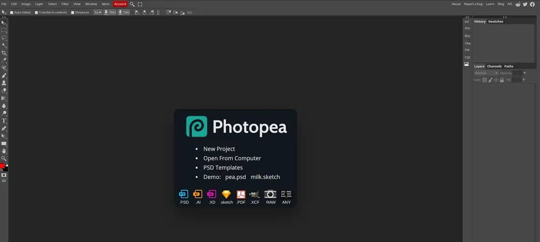Image resolution: width=540 pixels, height=242 pixels.
Task: Select the Magic Wand tool
Action: pos(4,46)
